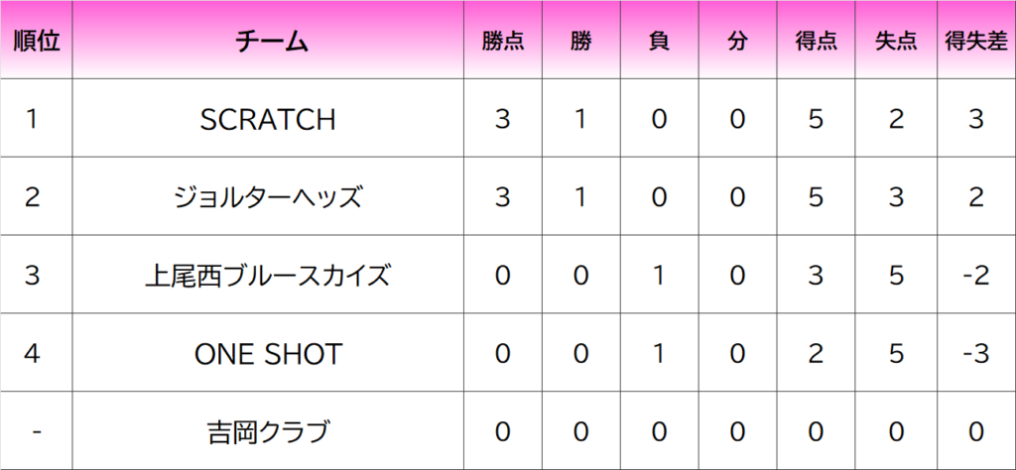Select the 吉岡クラブ team cell
This screenshot has width=1016, height=470.
268,430
